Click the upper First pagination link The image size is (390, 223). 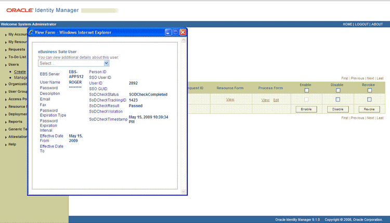tap(345, 78)
